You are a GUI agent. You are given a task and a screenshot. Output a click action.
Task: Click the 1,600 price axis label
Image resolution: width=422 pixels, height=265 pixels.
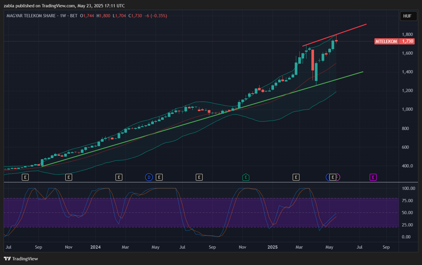point(407,53)
